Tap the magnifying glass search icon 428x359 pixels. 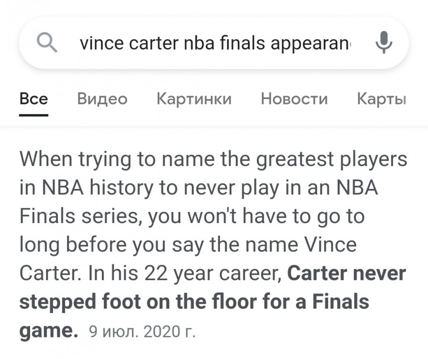coord(47,44)
